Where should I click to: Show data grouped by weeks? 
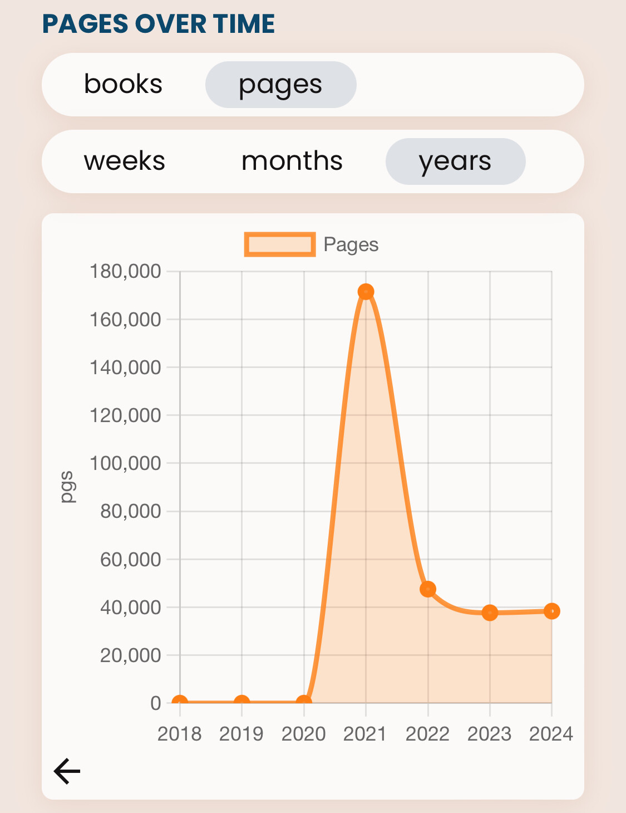coord(125,161)
